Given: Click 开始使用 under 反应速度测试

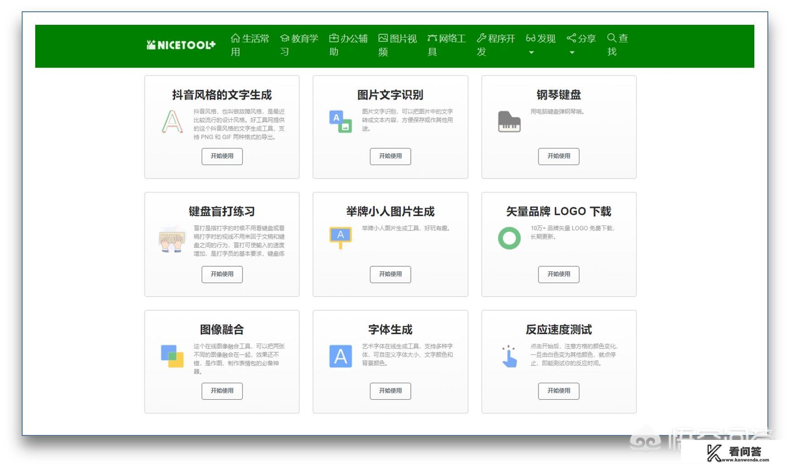Looking at the screenshot, I should pyautogui.click(x=559, y=391).
